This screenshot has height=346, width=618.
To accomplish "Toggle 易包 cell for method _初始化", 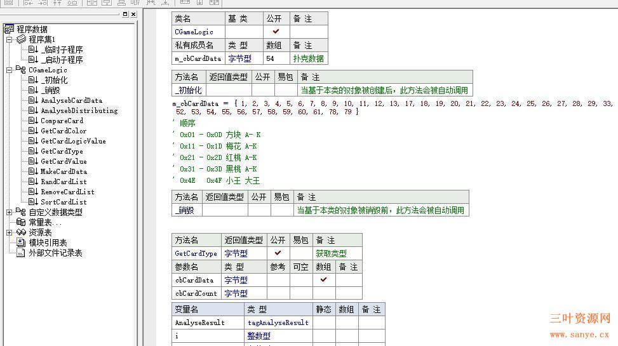I will [286, 90].
